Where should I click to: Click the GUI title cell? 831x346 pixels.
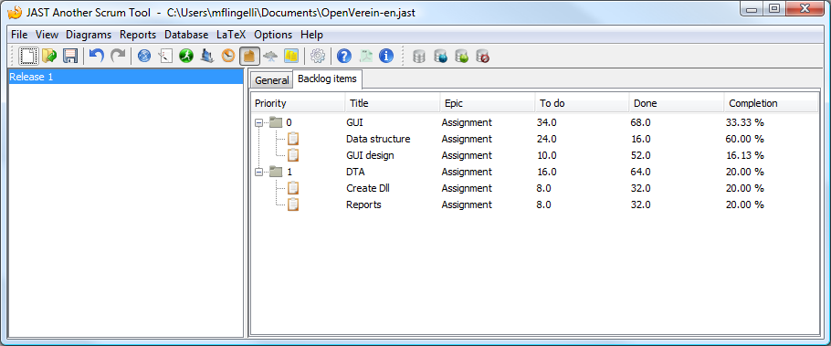click(354, 122)
